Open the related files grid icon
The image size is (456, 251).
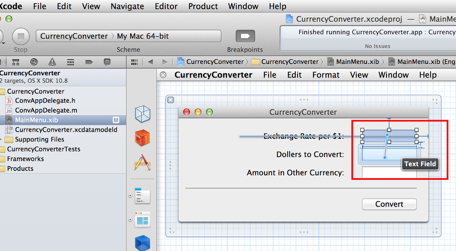tap(135, 61)
